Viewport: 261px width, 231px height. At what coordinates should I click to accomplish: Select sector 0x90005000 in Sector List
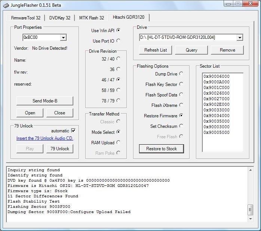(x=217, y=132)
